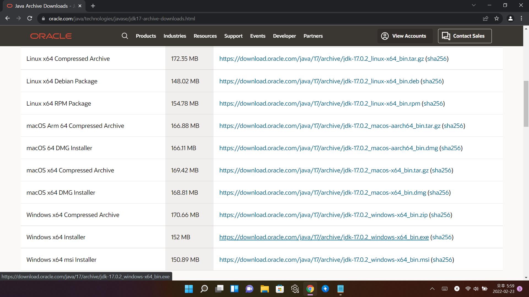Bookmark this page with the star icon
Viewport: 529px width, 297px height.
(496, 18)
